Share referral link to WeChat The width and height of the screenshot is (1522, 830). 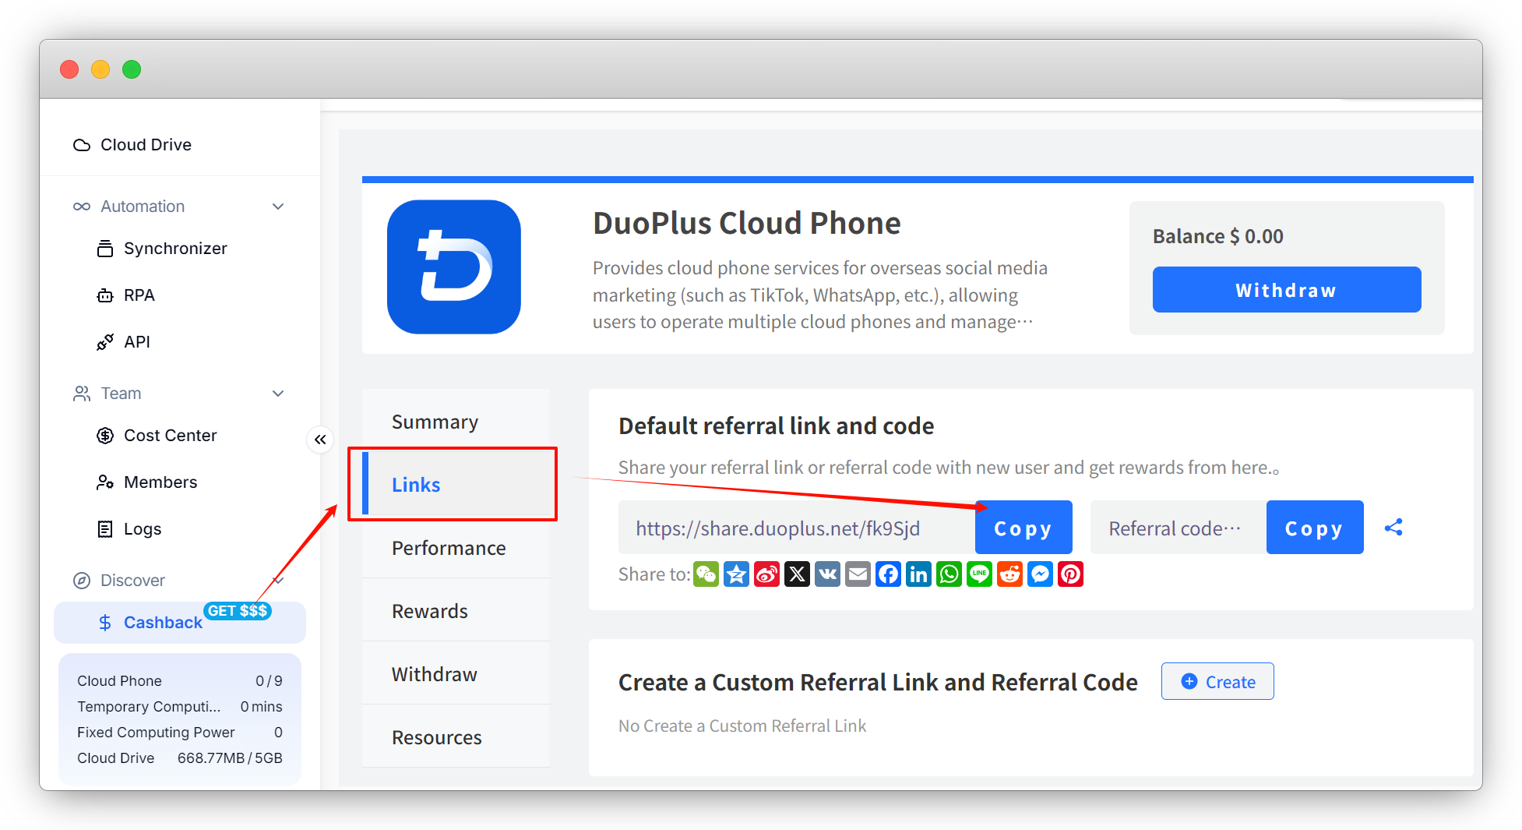[x=706, y=574]
